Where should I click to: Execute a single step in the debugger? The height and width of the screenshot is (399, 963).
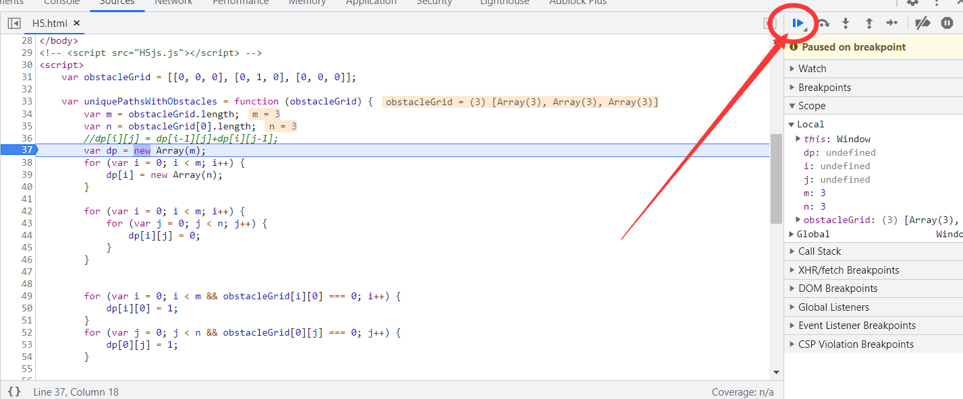[x=892, y=22]
